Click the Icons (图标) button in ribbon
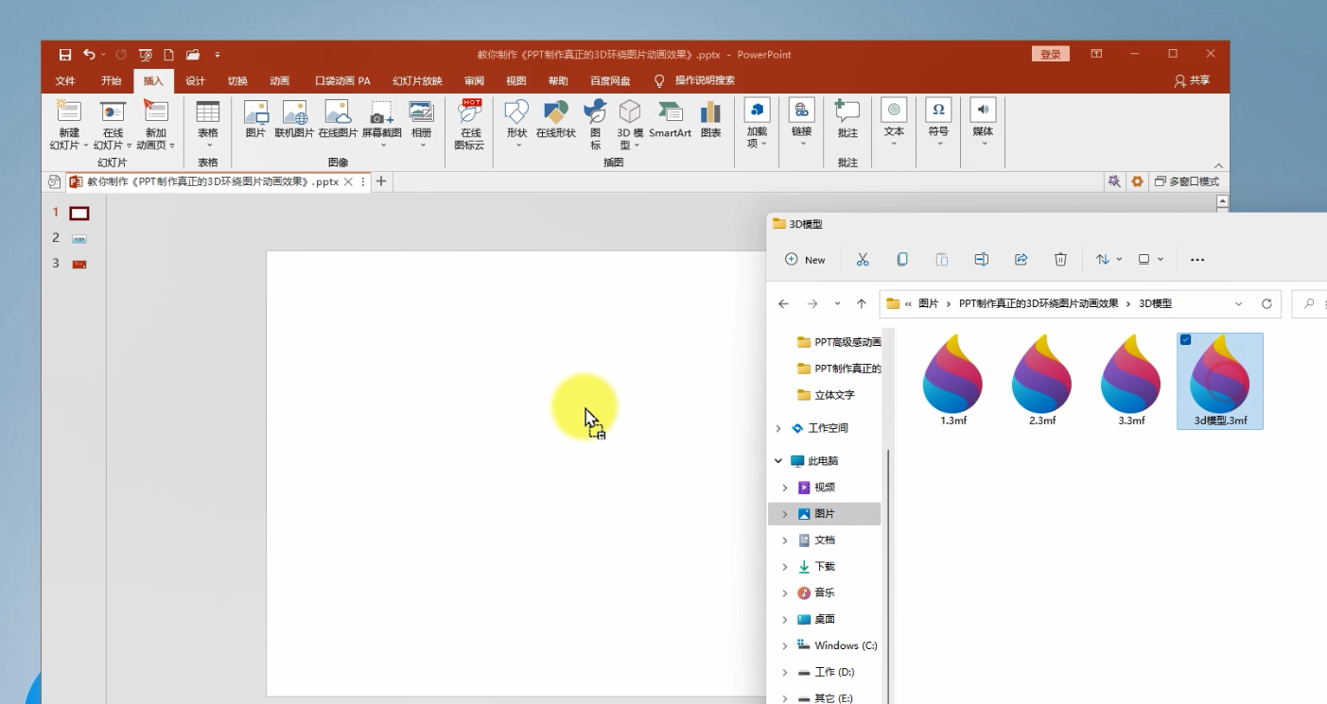This screenshot has height=704, width=1327. (596, 125)
